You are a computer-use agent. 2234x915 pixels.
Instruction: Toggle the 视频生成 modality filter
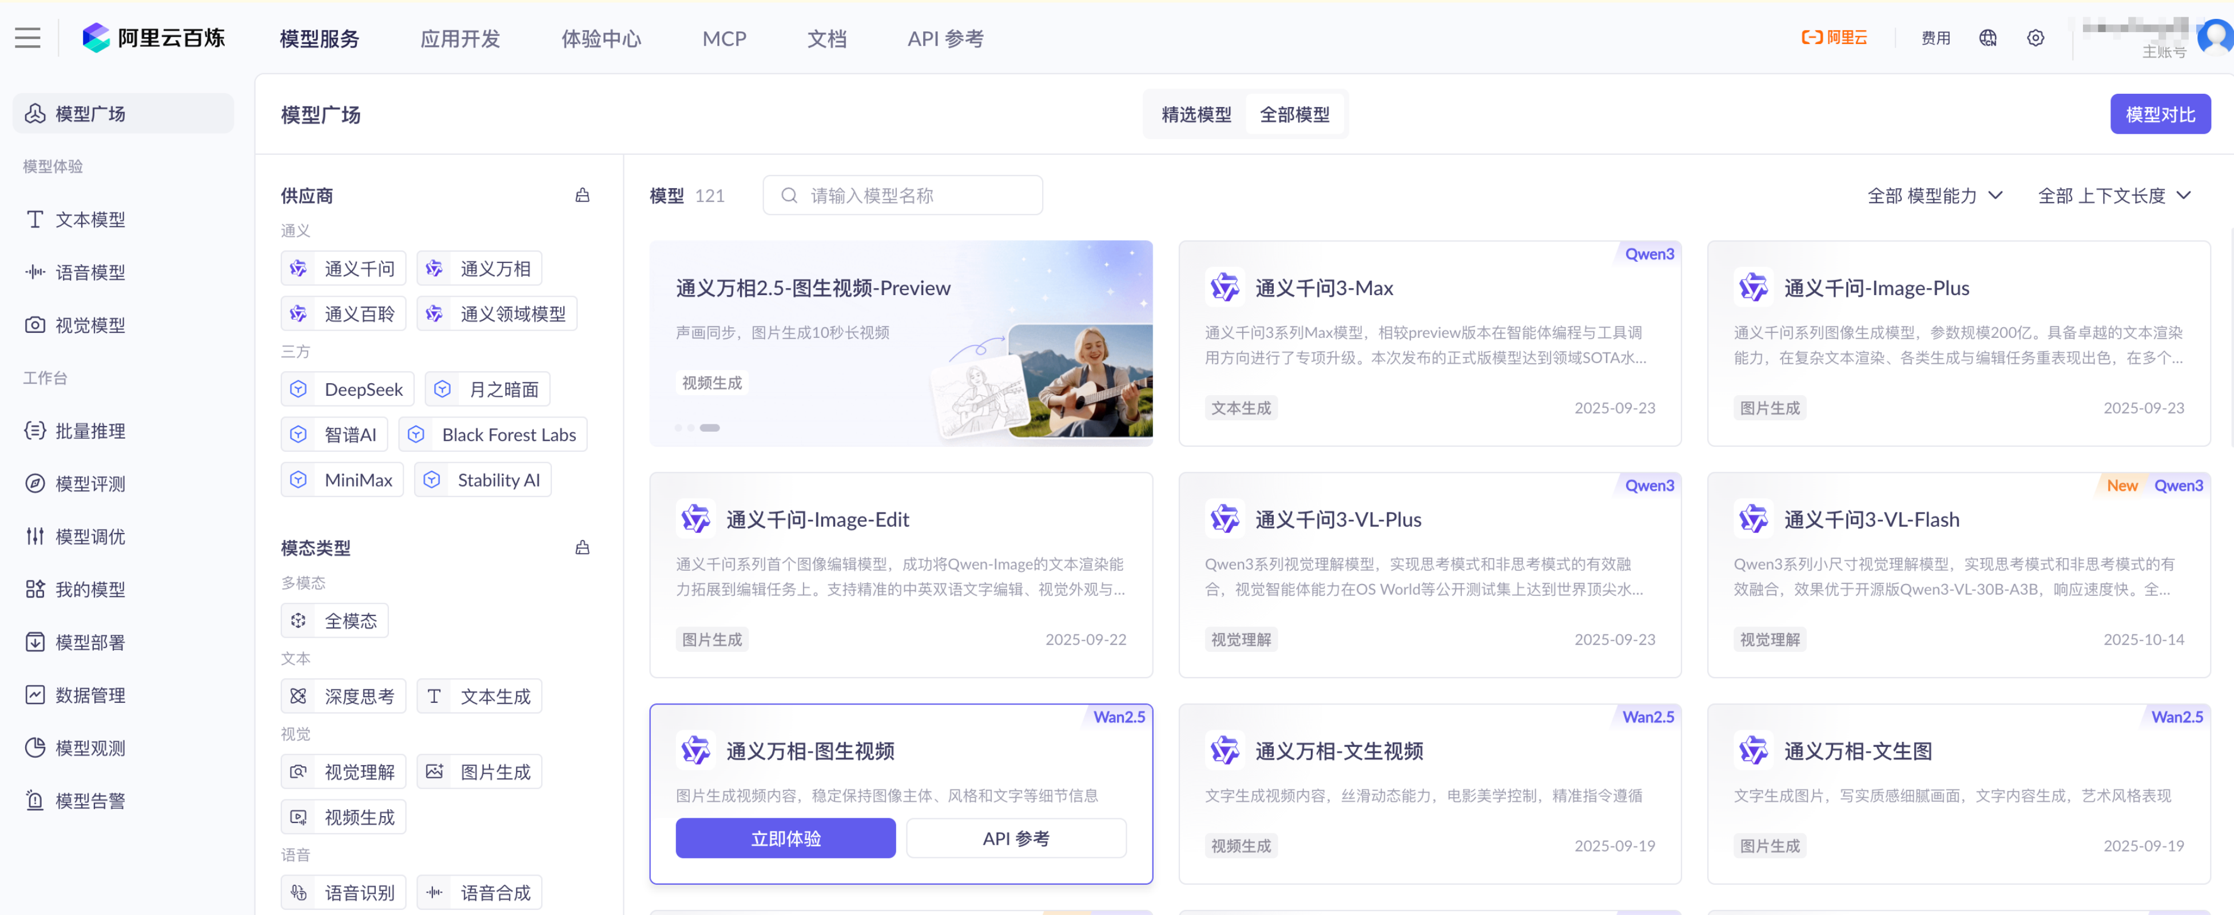343,817
